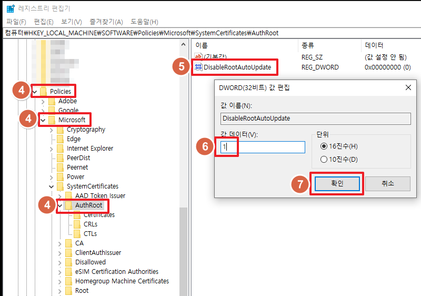Expand the Power tree node
This screenshot has width=421, height=296.
point(52,177)
